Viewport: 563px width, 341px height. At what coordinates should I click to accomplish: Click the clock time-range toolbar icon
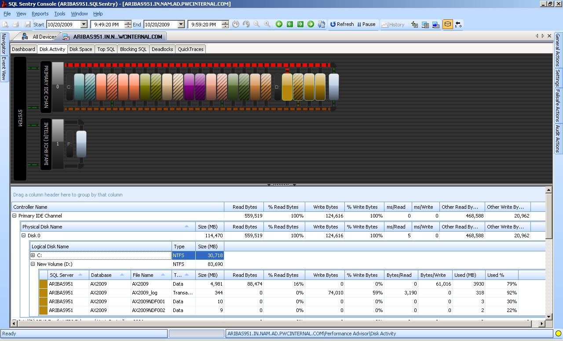click(x=236, y=24)
